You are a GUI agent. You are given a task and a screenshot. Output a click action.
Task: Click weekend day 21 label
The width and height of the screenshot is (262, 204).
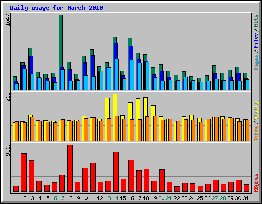(x=169, y=198)
